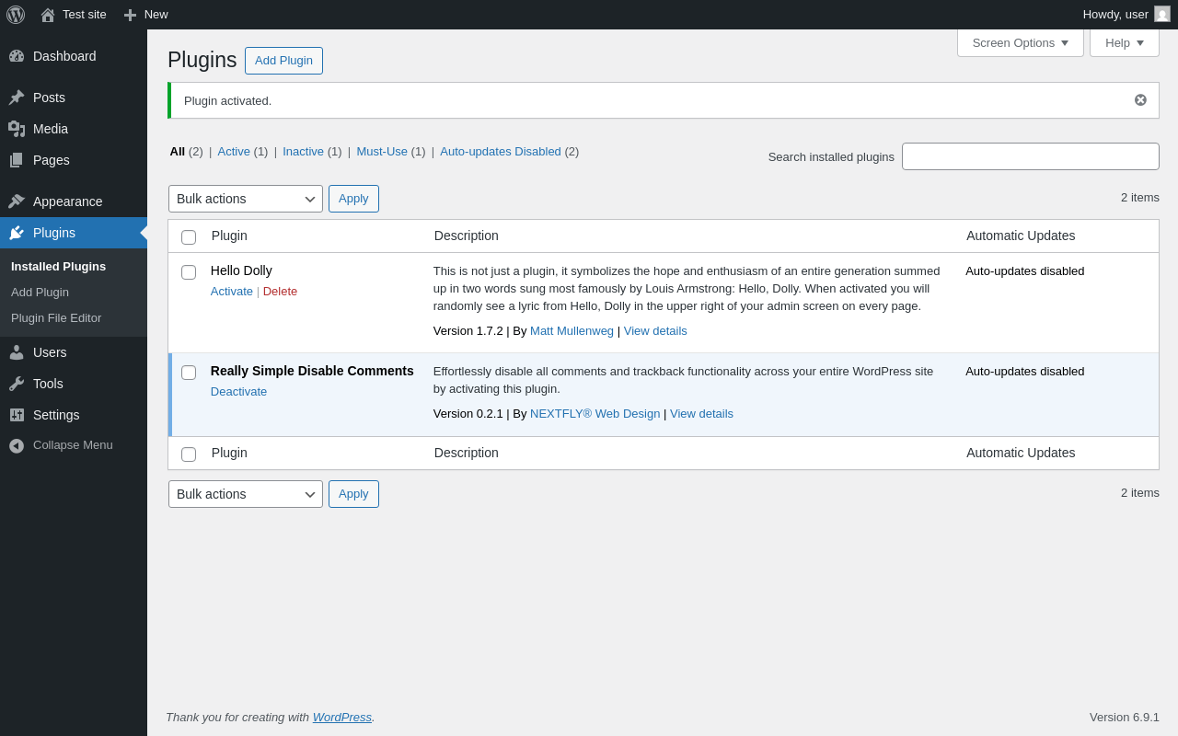Viewport: 1178px width, 736px height.
Task: Check the Hello Dolly plugin checkbox
Action: point(189,272)
